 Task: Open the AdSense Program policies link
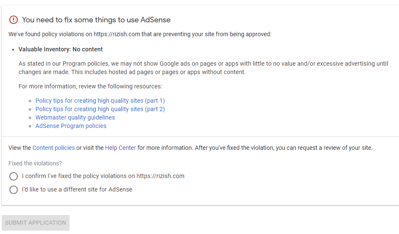point(71,126)
